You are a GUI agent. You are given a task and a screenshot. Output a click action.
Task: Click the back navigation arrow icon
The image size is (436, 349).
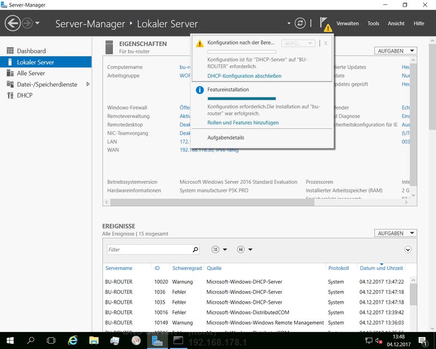(13, 23)
